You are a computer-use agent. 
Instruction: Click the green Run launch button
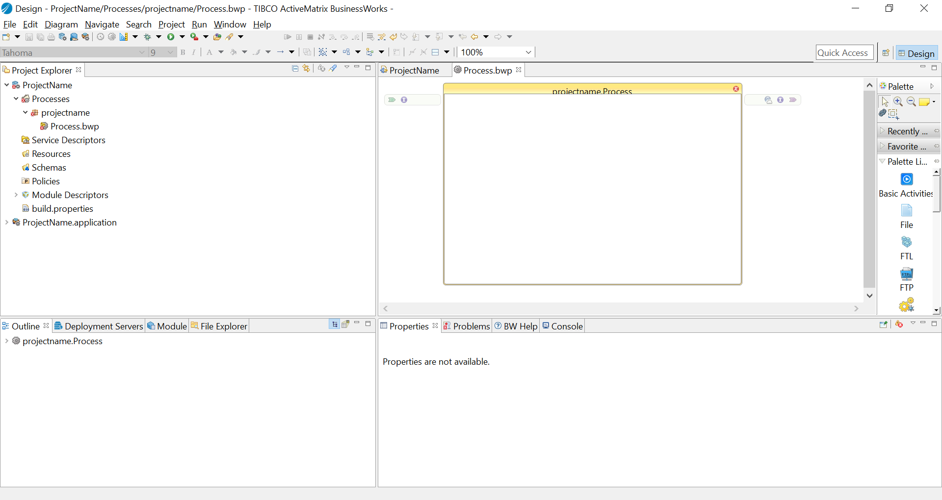click(x=171, y=37)
